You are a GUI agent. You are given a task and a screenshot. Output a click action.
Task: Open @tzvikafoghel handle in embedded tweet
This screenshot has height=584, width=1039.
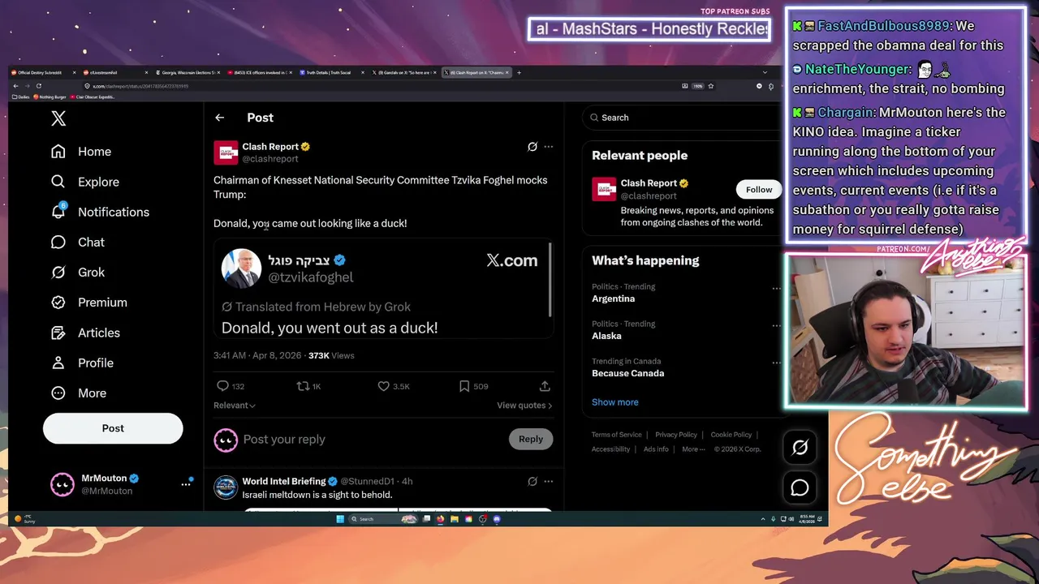311,277
